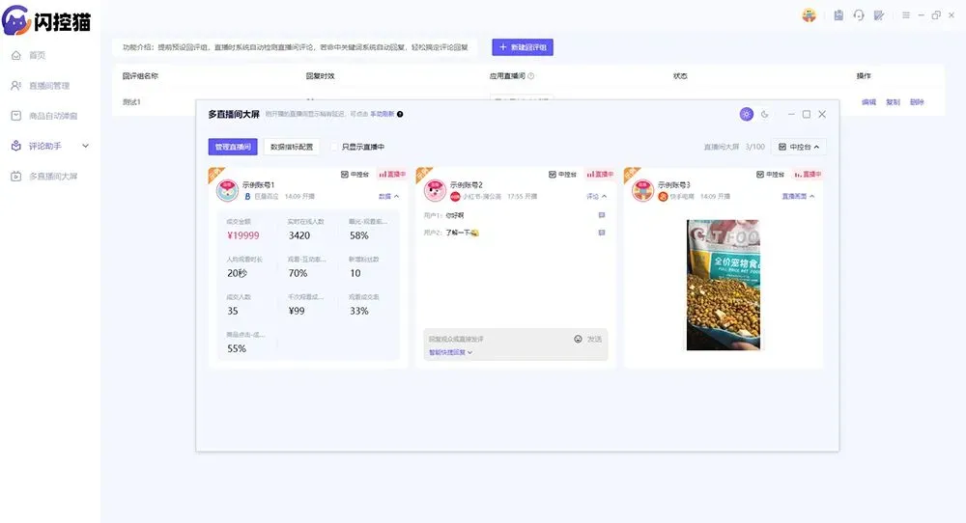Click the info icon beside 应用直播间

531,76
